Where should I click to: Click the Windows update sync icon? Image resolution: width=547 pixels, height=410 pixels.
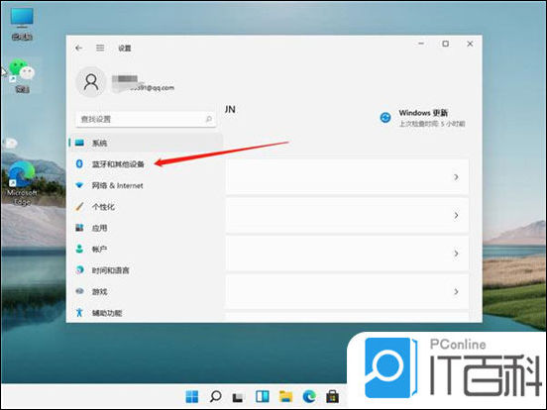click(385, 118)
